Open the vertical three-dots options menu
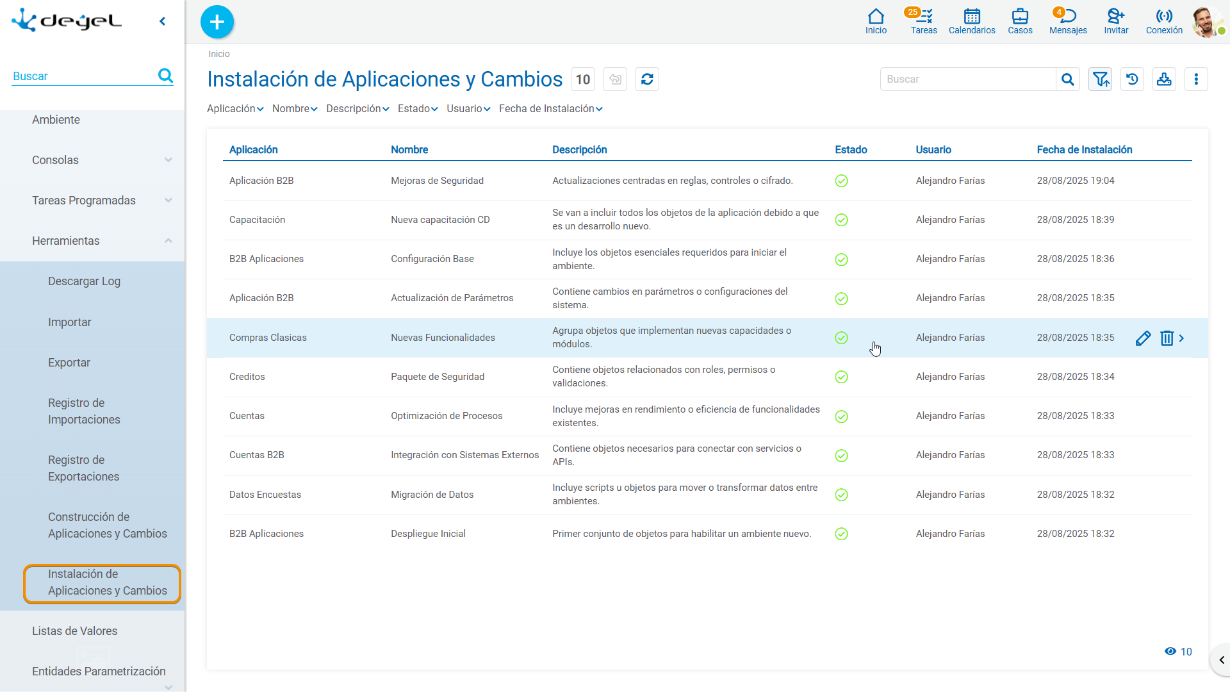This screenshot has width=1230, height=692. [1196, 79]
